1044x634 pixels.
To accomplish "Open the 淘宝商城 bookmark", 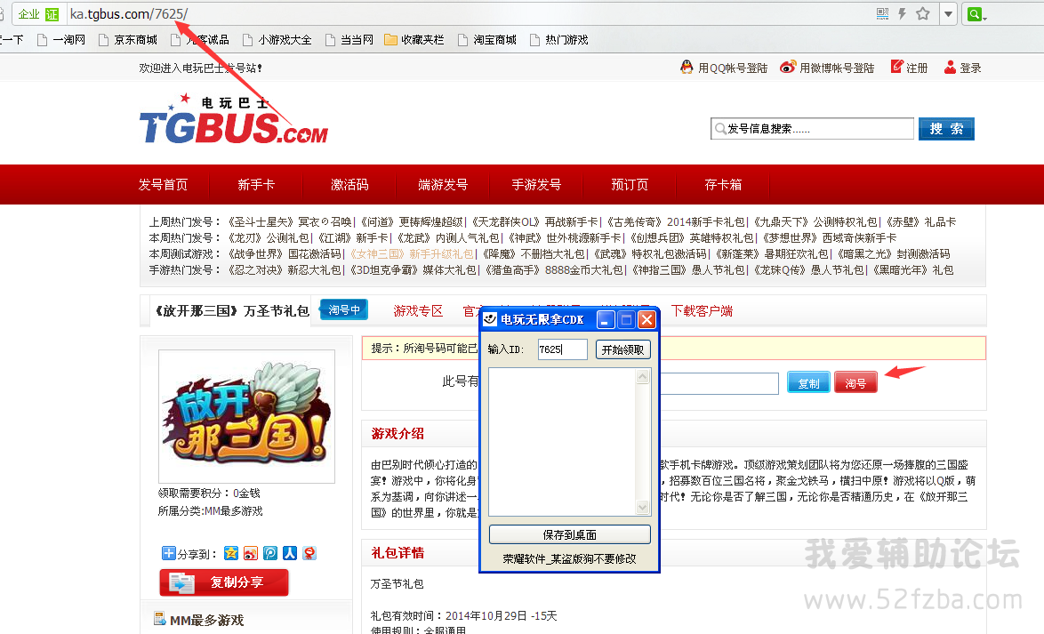I will pos(487,40).
